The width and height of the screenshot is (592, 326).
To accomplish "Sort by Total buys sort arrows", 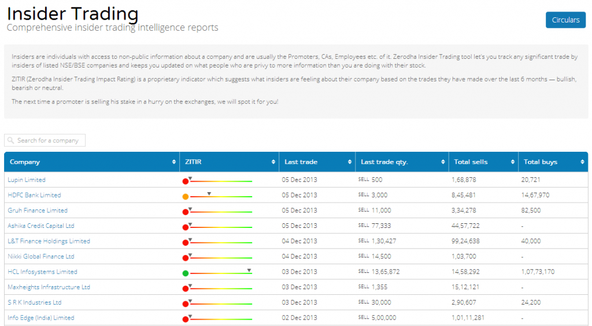I will tap(582, 162).
